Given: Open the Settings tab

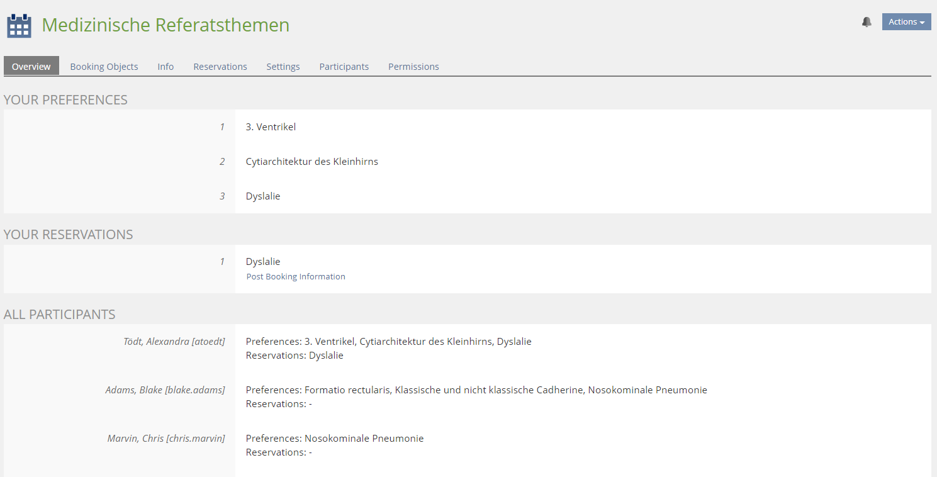Looking at the screenshot, I should (283, 66).
